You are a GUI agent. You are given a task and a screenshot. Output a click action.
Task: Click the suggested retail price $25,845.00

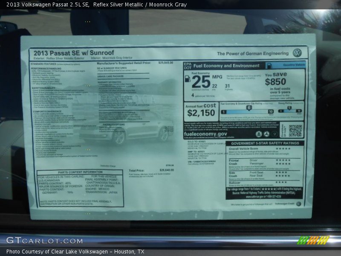[x=166, y=63]
